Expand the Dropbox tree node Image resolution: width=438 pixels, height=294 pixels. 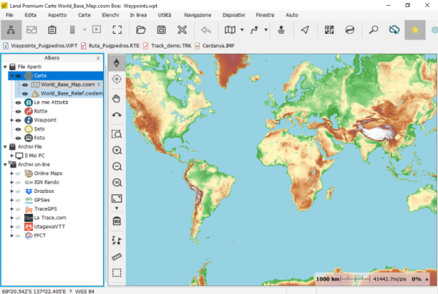click(12, 191)
